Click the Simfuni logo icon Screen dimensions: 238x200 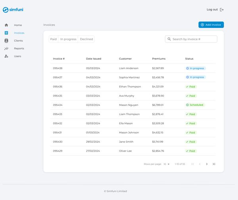point(6,10)
